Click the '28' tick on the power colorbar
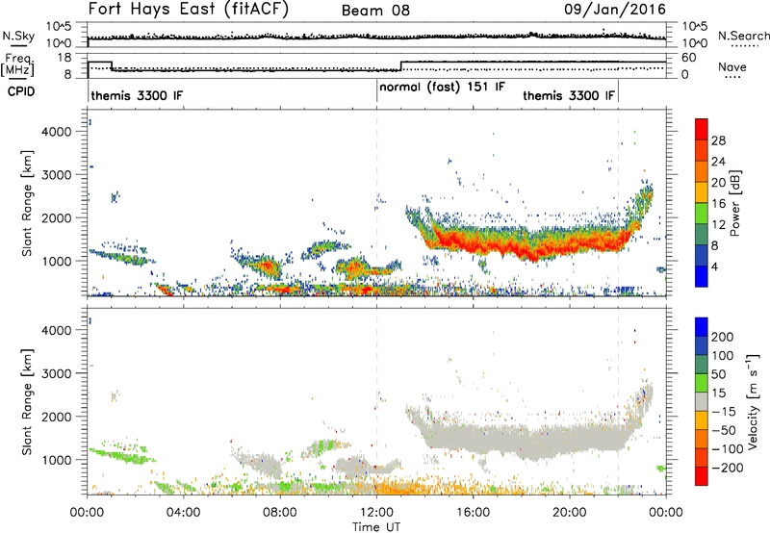 point(718,140)
